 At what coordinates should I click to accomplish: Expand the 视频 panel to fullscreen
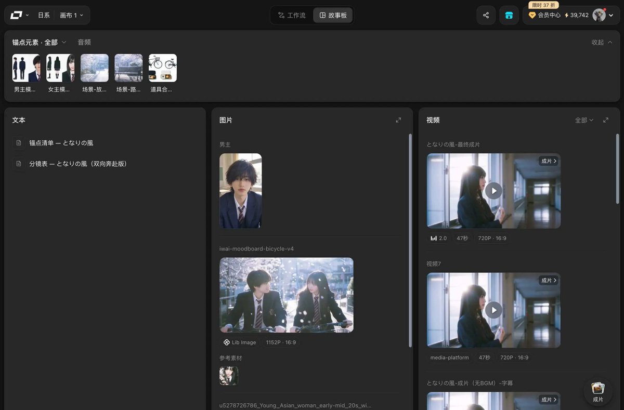pyautogui.click(x=606, y=120)
